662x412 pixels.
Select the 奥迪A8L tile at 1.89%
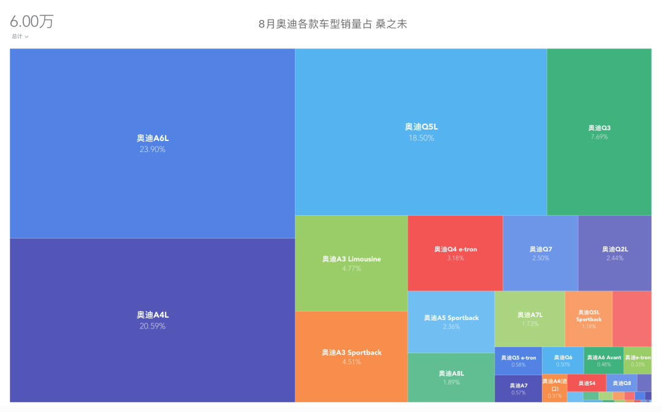451,377
